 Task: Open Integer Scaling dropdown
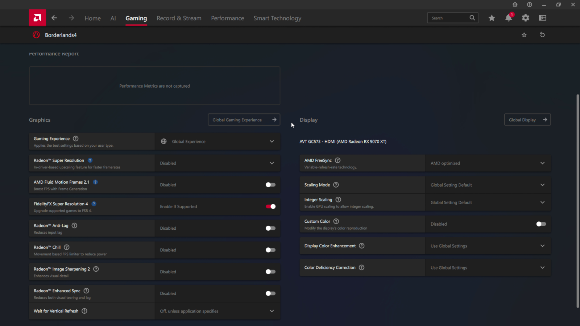coord(488,202)
